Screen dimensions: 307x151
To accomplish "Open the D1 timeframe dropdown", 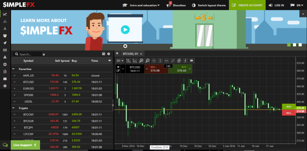I will click(120, 61).
